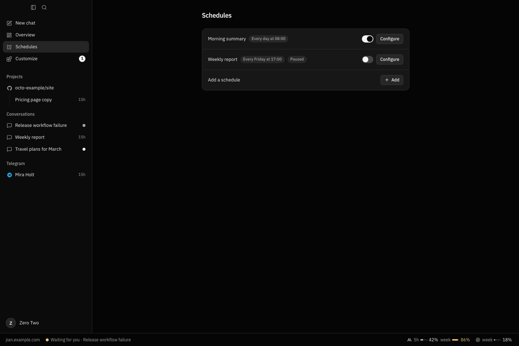The image size is (519, 346).
Task: Click the Waiting for you status message
Action: (x=88, y=340)
